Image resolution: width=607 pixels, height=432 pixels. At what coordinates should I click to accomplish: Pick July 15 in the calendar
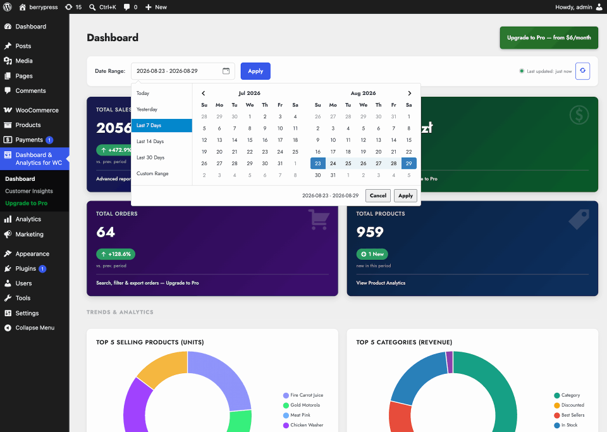pos(250,140)
